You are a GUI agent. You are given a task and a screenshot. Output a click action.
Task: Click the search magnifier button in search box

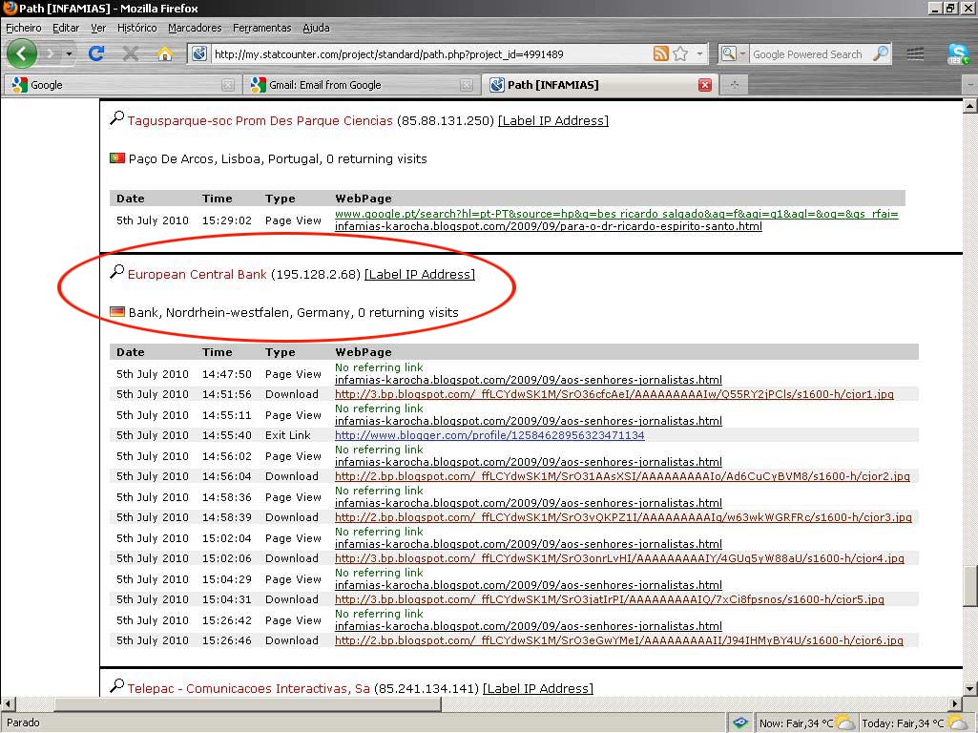[881, 53]
